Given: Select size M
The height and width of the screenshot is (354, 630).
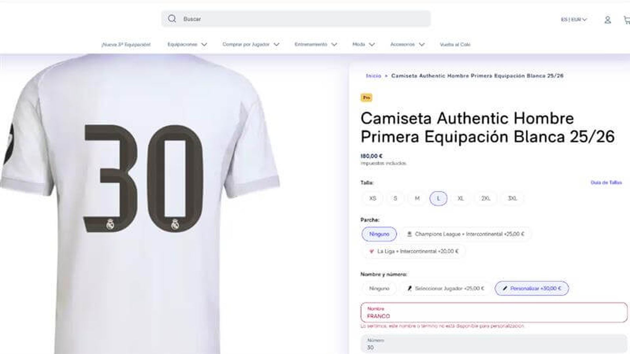Looking at the screenshot, I should click(x=417, y=198).
